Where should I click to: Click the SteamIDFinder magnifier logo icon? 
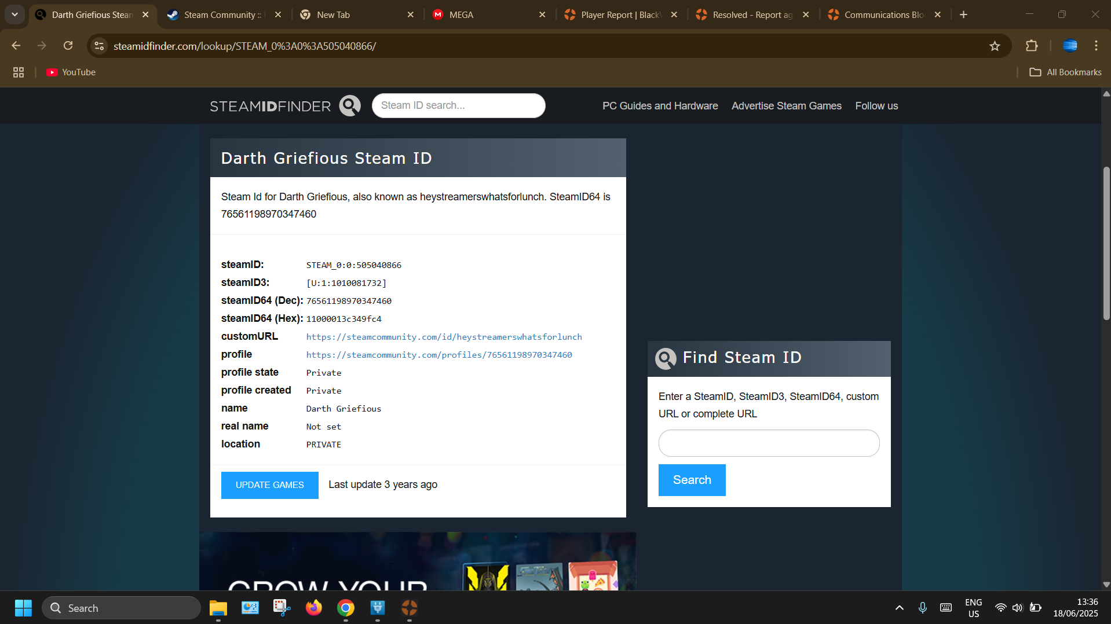pyautogui.click(x=350, y=106)
